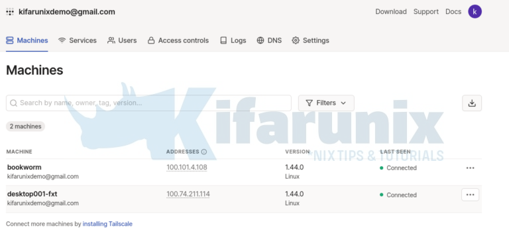Click the '2 machines' count badge
Image resolution: width=509 pixels, height=243 pixels.
[25, 126]
